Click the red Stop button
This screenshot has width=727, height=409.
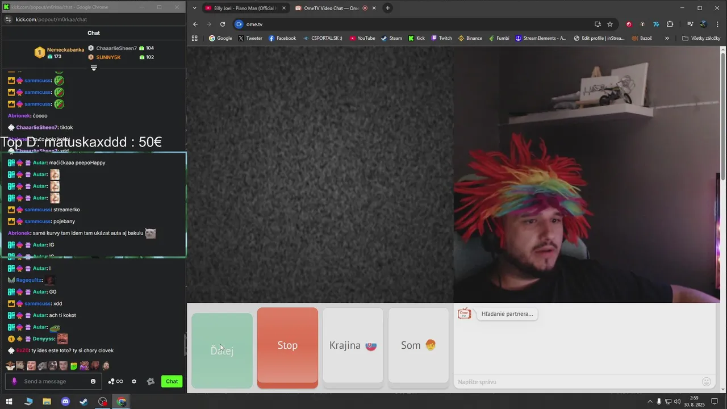287,348
